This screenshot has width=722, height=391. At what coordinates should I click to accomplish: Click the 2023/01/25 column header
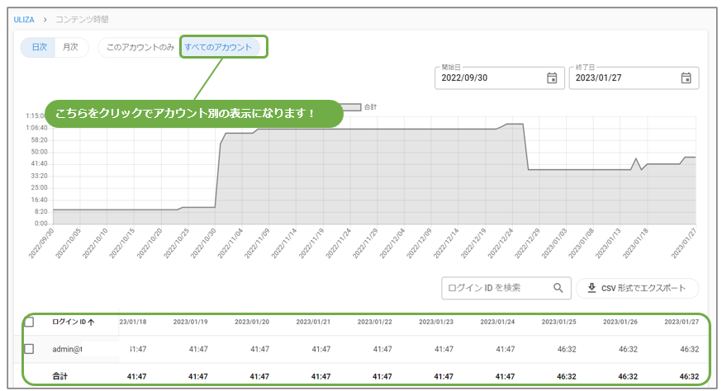(559, 322)
